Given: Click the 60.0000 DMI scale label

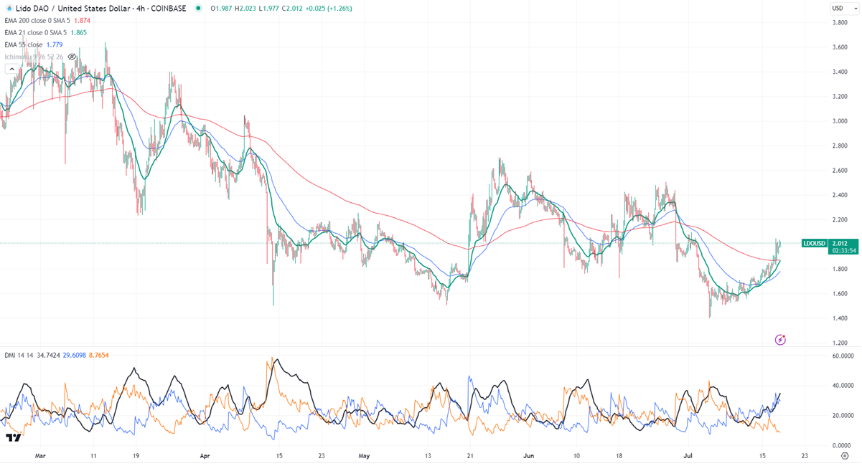Looking at the screenshot, I should tap(842, 356).
